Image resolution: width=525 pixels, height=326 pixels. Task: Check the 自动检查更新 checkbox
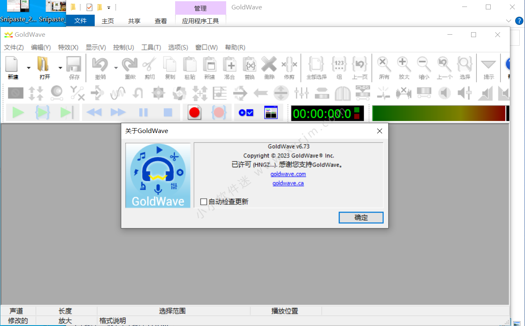pos(204,202)
